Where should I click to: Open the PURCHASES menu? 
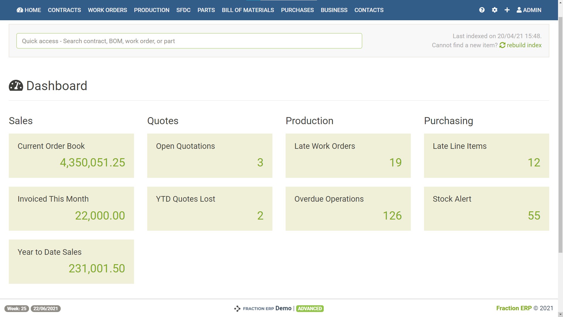pyautogui.click(x=297, y=10)
